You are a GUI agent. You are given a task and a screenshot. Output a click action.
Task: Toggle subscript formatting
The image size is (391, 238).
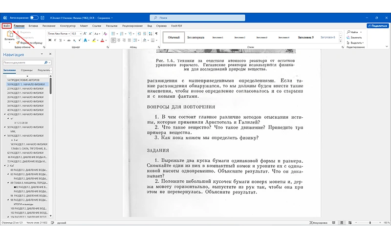pos(75,40)
